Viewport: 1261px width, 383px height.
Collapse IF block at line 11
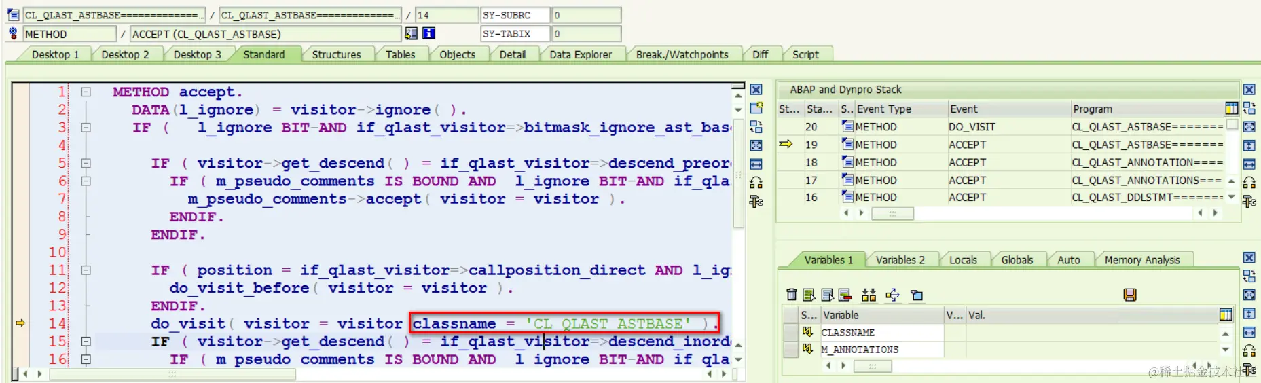[86, 270]
